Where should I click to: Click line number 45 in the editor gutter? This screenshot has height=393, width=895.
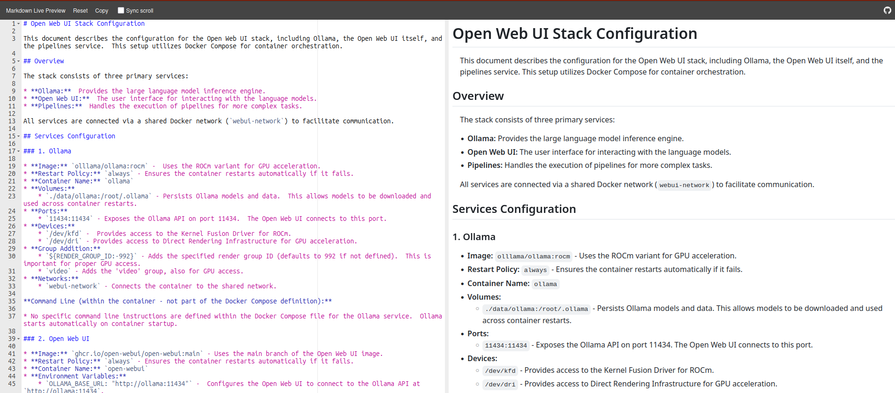coord(12,384)
